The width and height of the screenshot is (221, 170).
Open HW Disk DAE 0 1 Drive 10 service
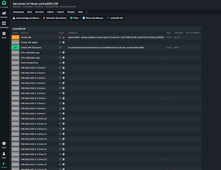click(x=34, y=119)
